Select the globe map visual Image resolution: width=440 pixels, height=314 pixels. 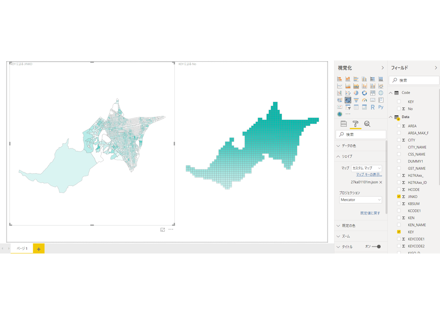(x=381, y=93)
